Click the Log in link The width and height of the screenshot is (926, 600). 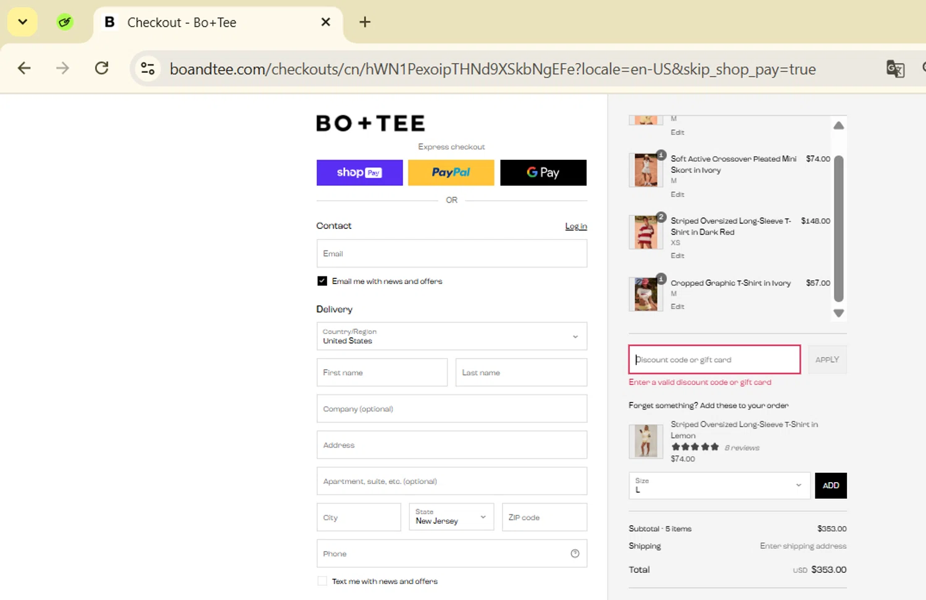click(576, 227)
